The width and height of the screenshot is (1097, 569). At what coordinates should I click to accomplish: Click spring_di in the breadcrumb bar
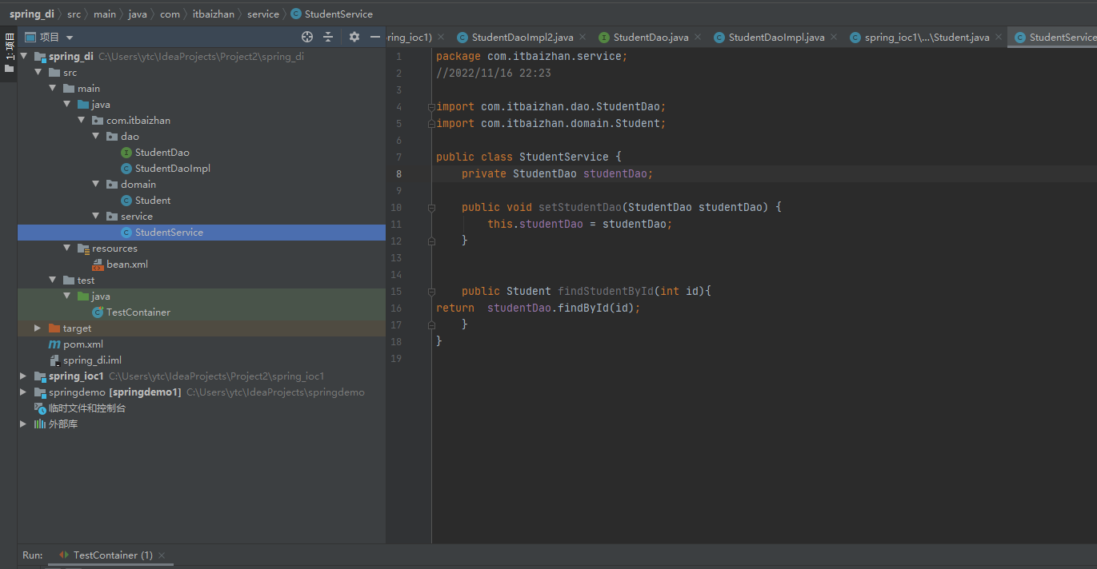[30, 14]
